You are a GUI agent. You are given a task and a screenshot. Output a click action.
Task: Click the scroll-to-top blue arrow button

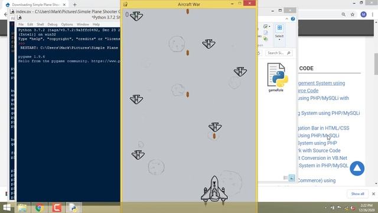(357, 168)
